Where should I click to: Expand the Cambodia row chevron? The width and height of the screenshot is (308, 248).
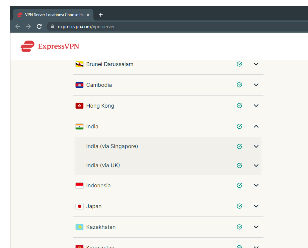pyautogui.click(x=256, y=85)
